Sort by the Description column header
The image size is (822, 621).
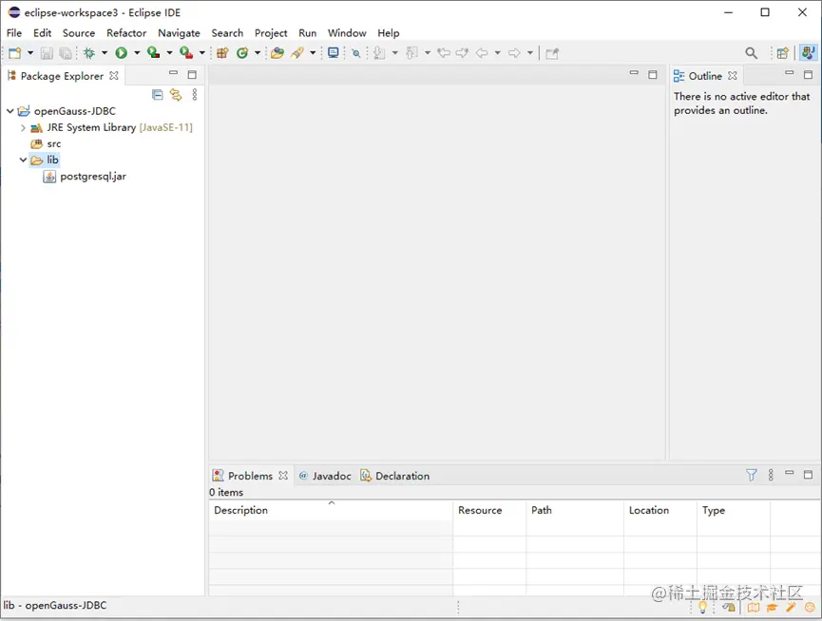coord(331,510)
